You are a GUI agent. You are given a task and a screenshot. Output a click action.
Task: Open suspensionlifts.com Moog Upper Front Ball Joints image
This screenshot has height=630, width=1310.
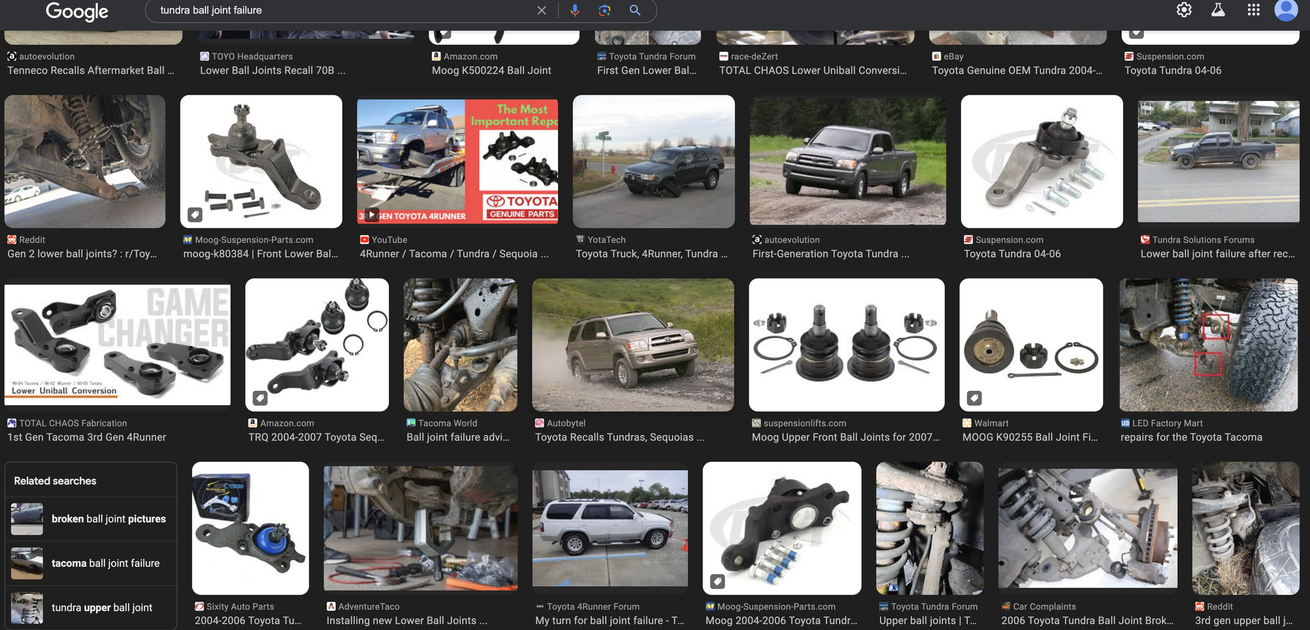coord(847,344)
